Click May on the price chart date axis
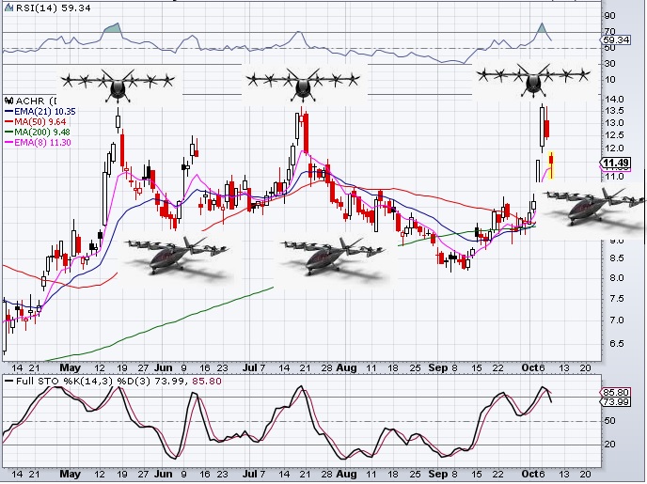Viewport: 647px width, 484px height. [71, 367]
